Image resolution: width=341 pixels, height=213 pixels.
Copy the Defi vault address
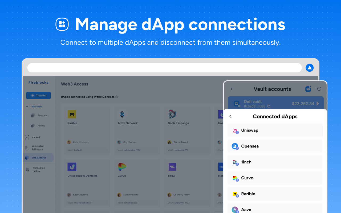(x=269, y=106)
